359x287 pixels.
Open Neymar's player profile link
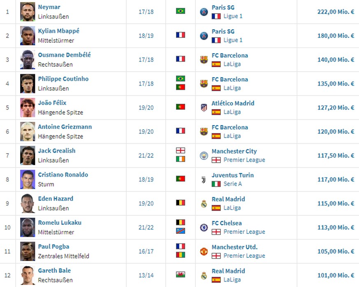coord(49,7)
